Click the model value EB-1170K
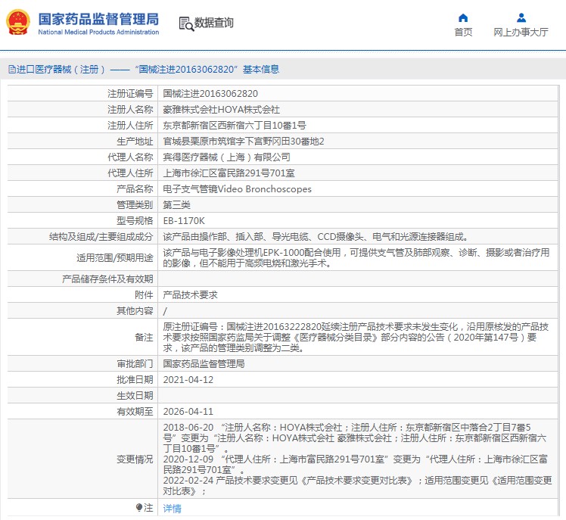This screenshot has width=566, height=520. (184, 221)
